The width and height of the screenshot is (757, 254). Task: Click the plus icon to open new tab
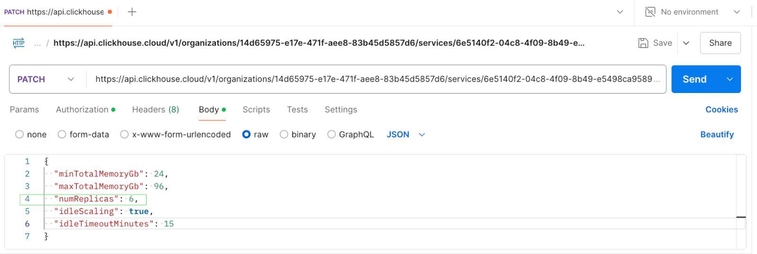click(132, 12)
